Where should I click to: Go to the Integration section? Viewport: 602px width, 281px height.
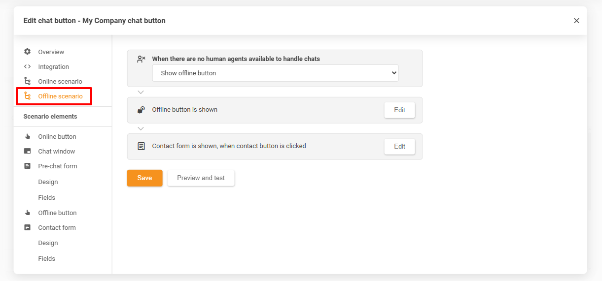[53, 66]
